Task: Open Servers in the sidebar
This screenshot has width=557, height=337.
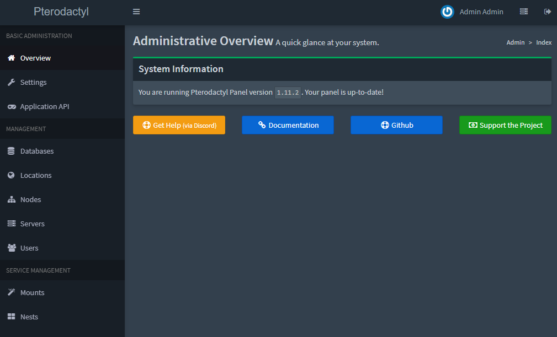Action: pyautogui.click(x=62, y=224)
